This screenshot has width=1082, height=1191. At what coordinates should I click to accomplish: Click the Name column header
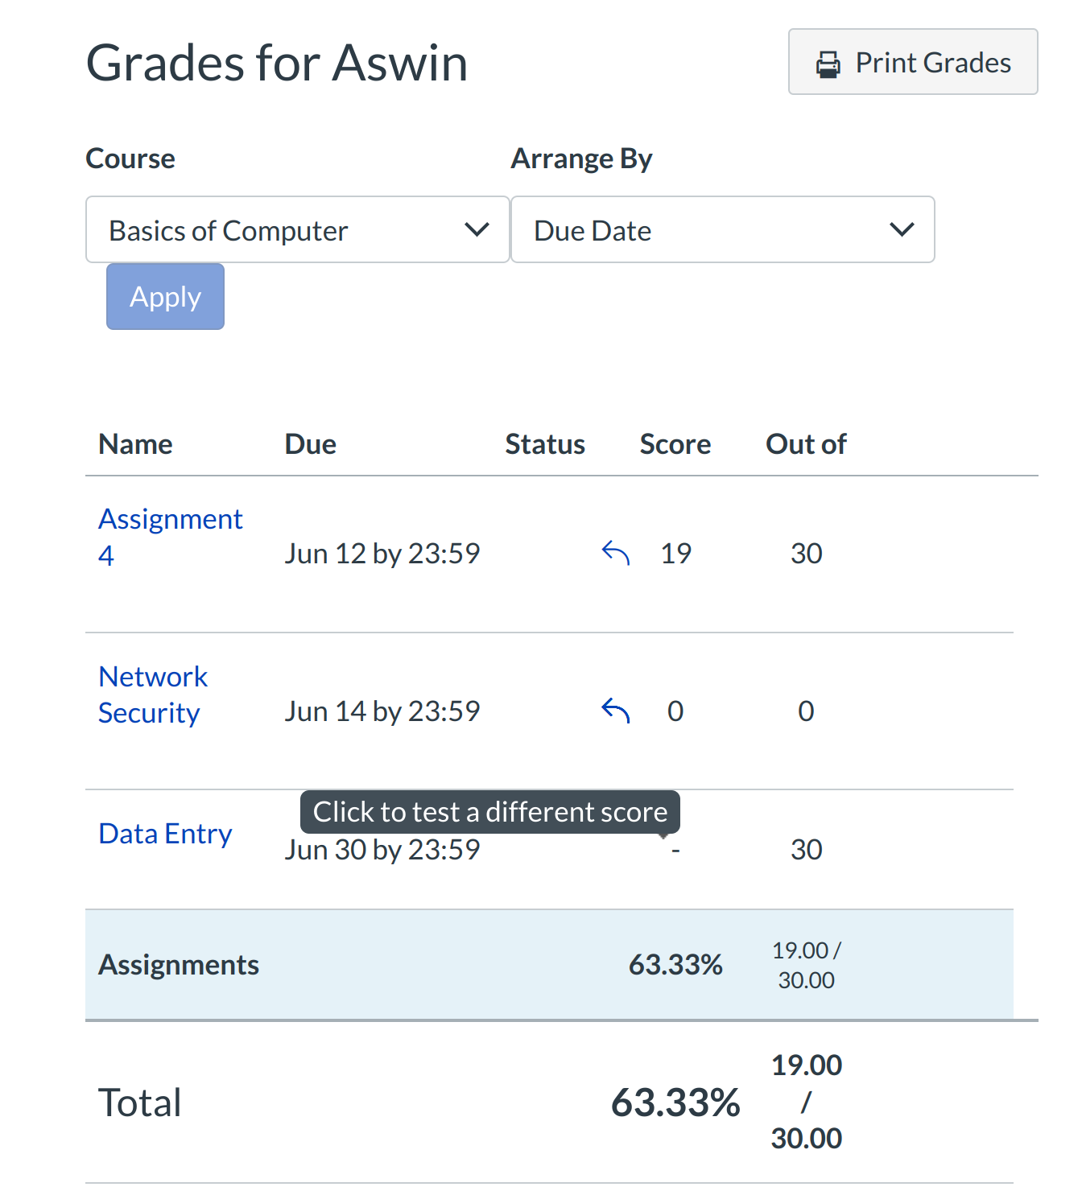135,444
